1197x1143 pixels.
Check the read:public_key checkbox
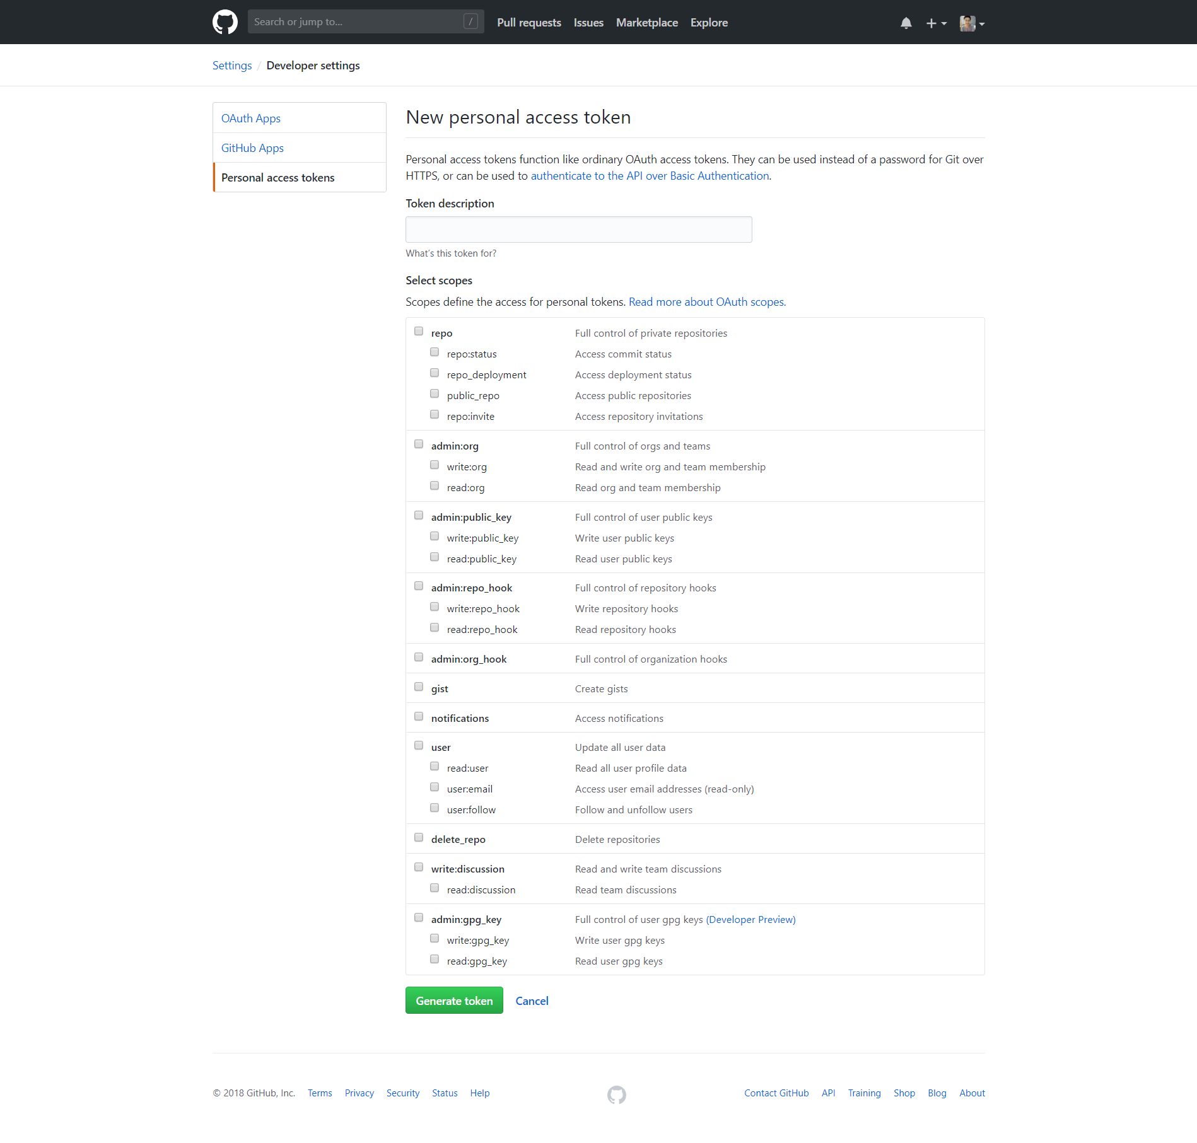click(435, 557)
